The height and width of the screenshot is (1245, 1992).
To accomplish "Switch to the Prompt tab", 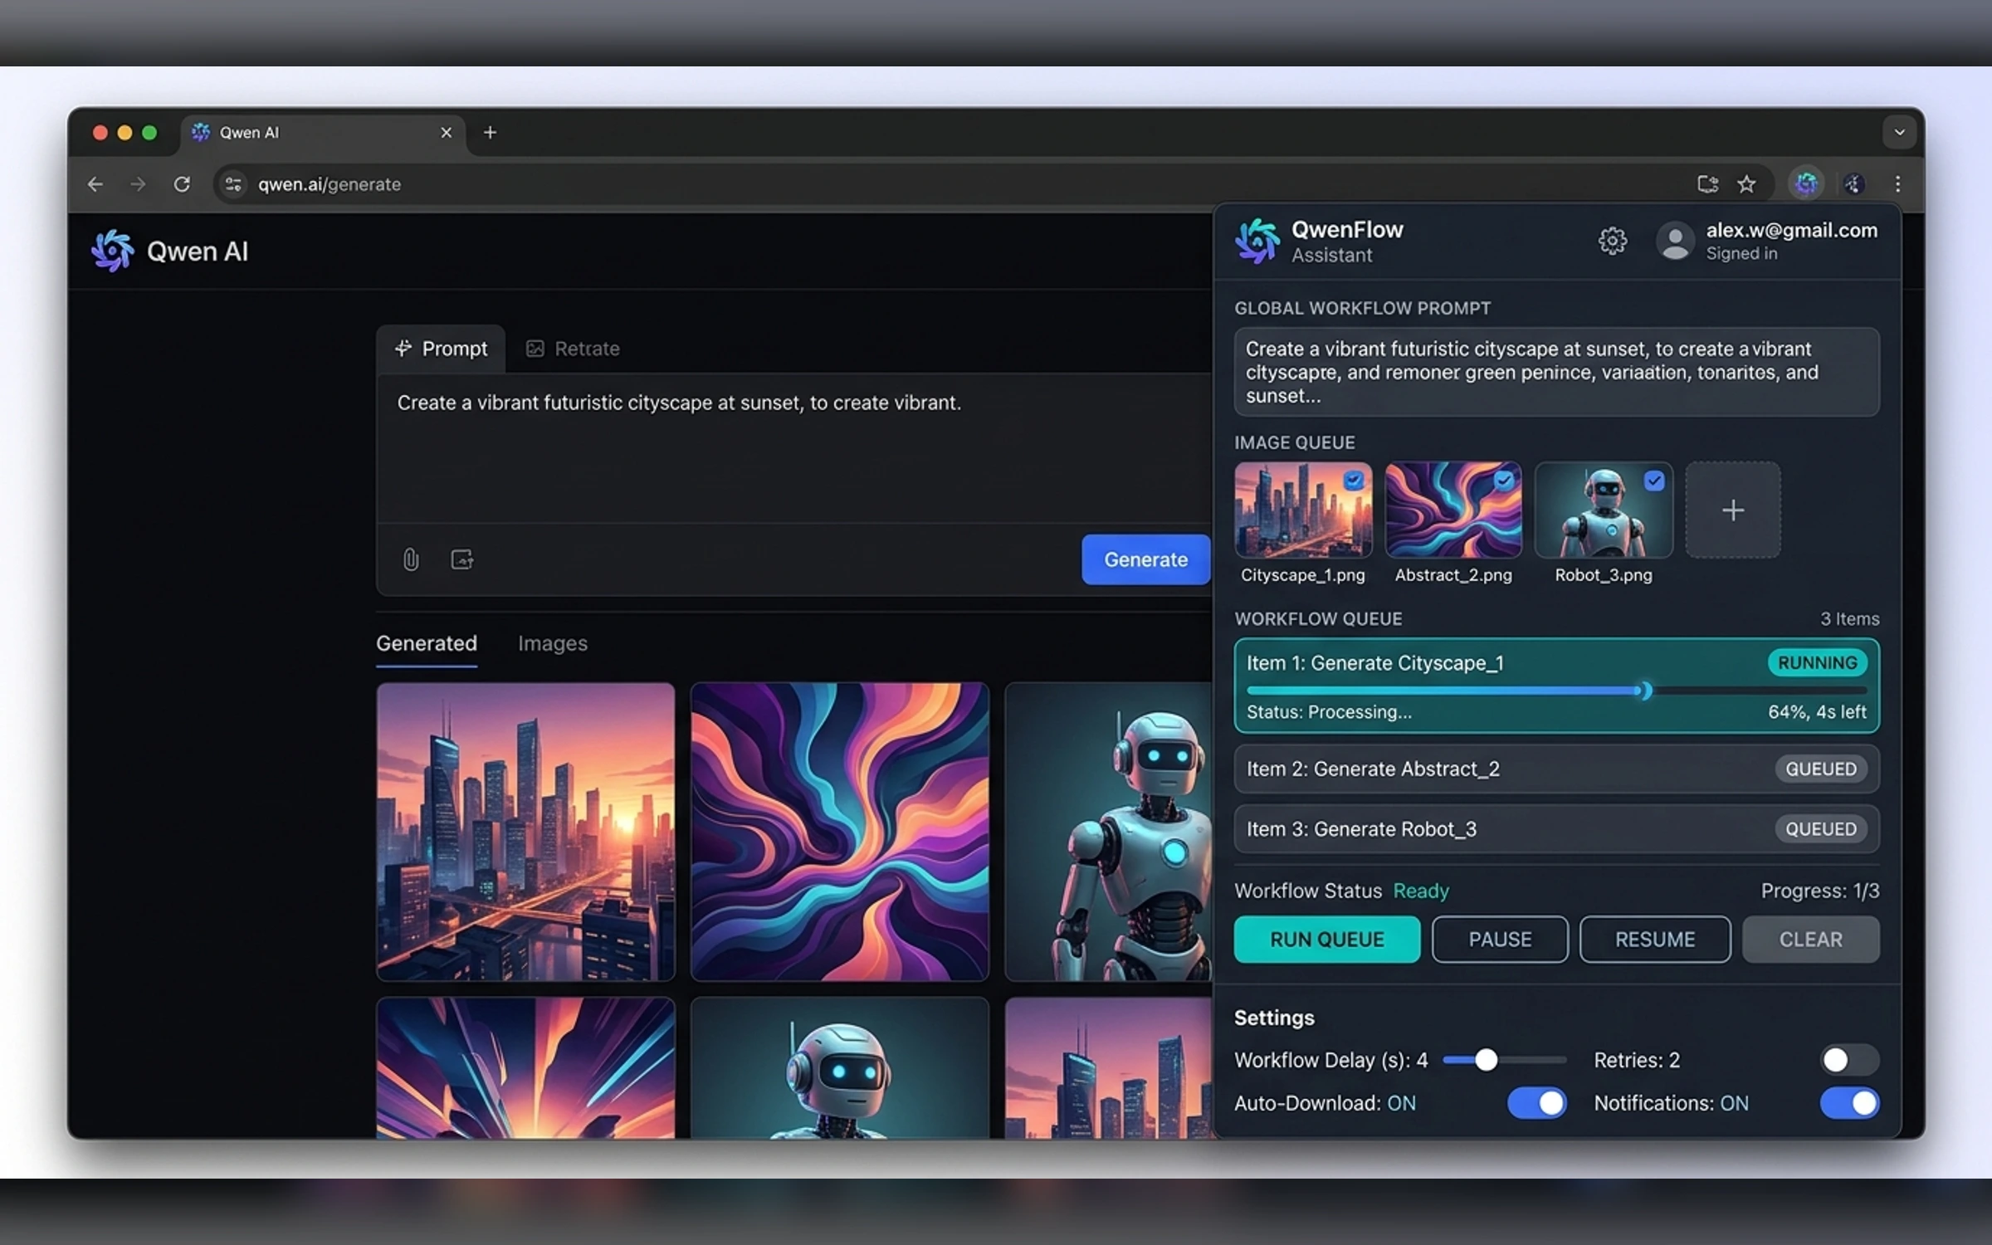I will point(441,349).
